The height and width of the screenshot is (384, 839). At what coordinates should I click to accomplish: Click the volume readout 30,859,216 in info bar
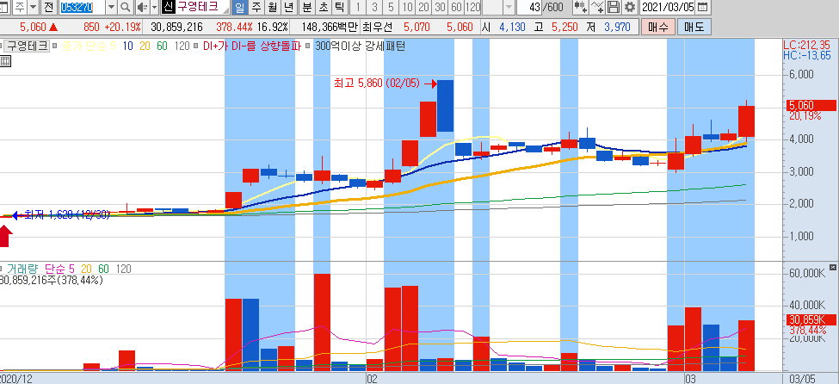pyautogui.click(x=176, y=27)
